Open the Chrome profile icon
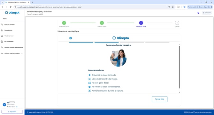214x115 pixels. click(x=184, y=7)
